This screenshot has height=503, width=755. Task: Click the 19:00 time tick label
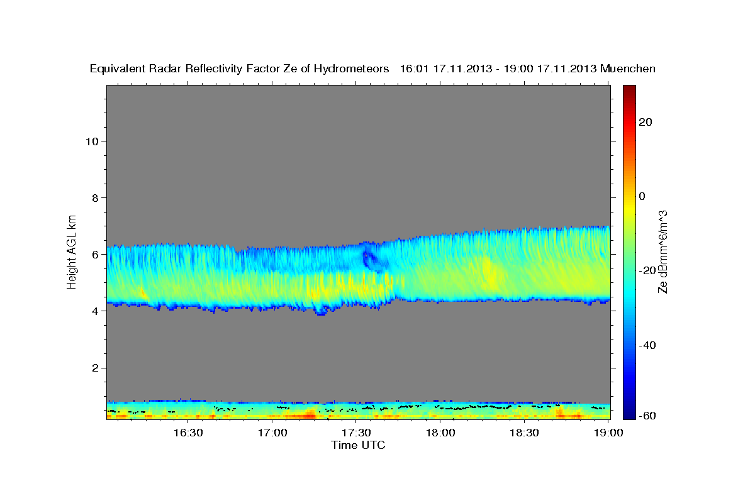pos(608,433)
